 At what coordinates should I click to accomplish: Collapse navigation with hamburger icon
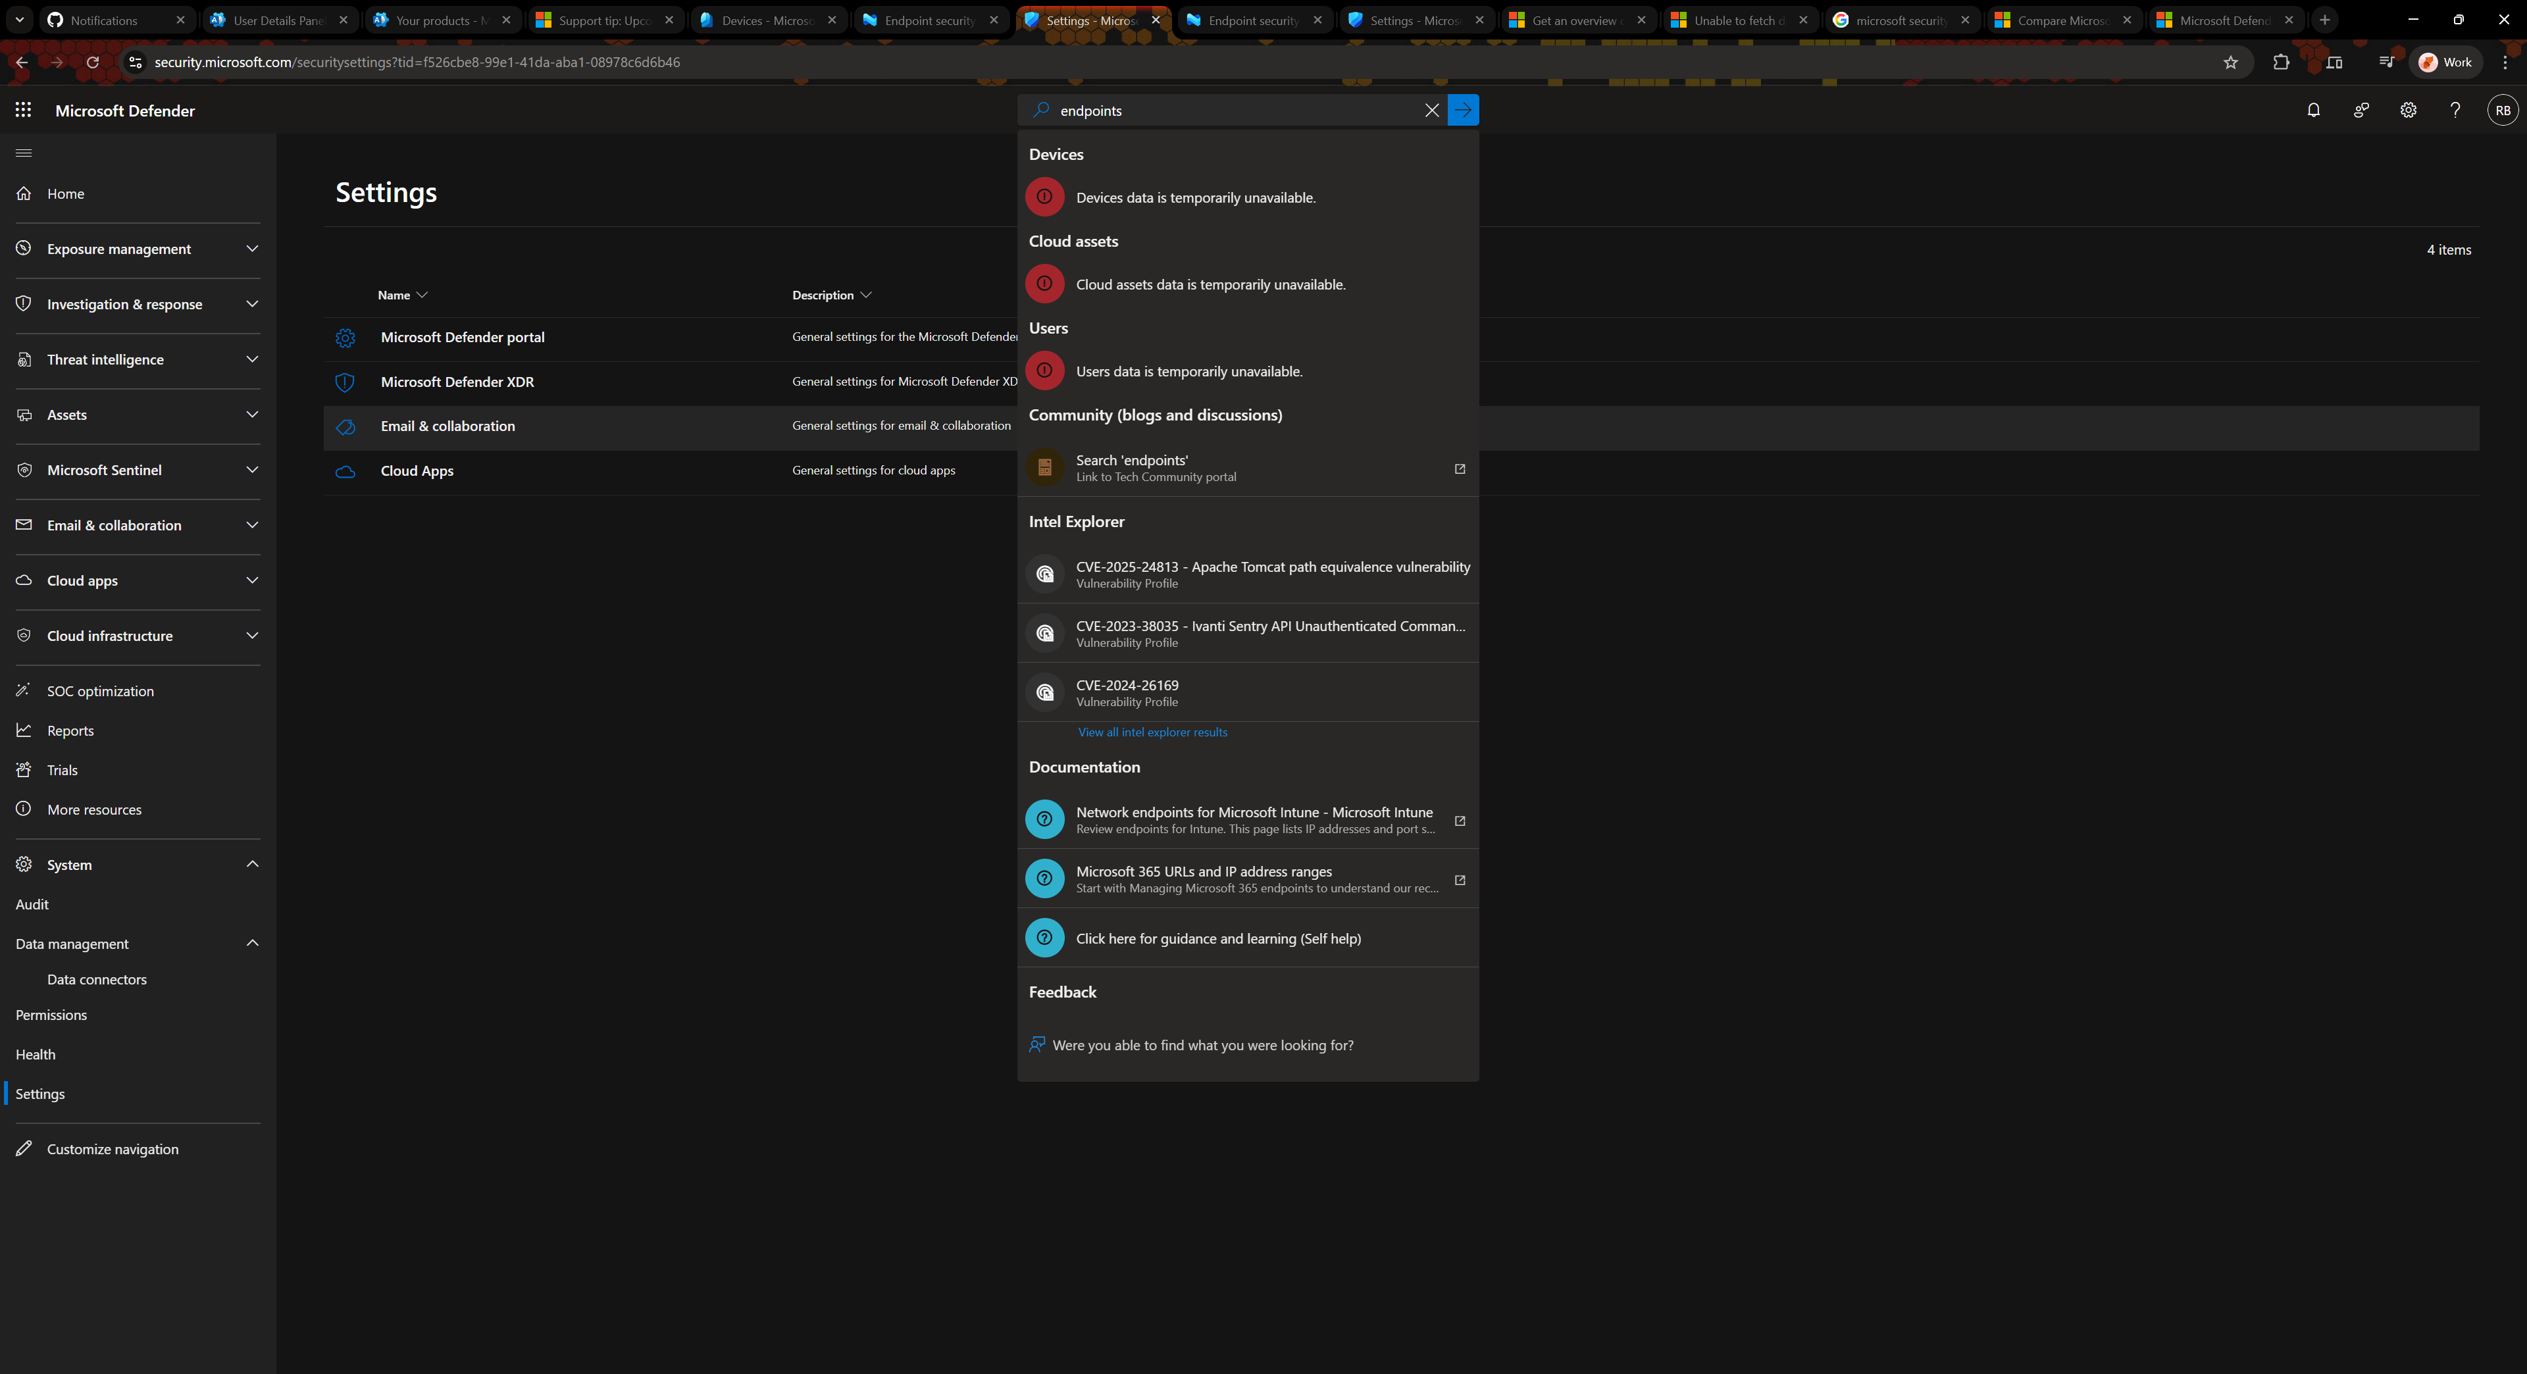point(24,153)
